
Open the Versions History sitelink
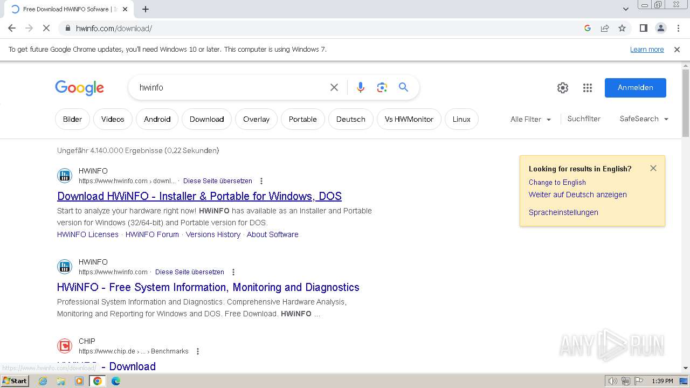[x=213, y=234]
